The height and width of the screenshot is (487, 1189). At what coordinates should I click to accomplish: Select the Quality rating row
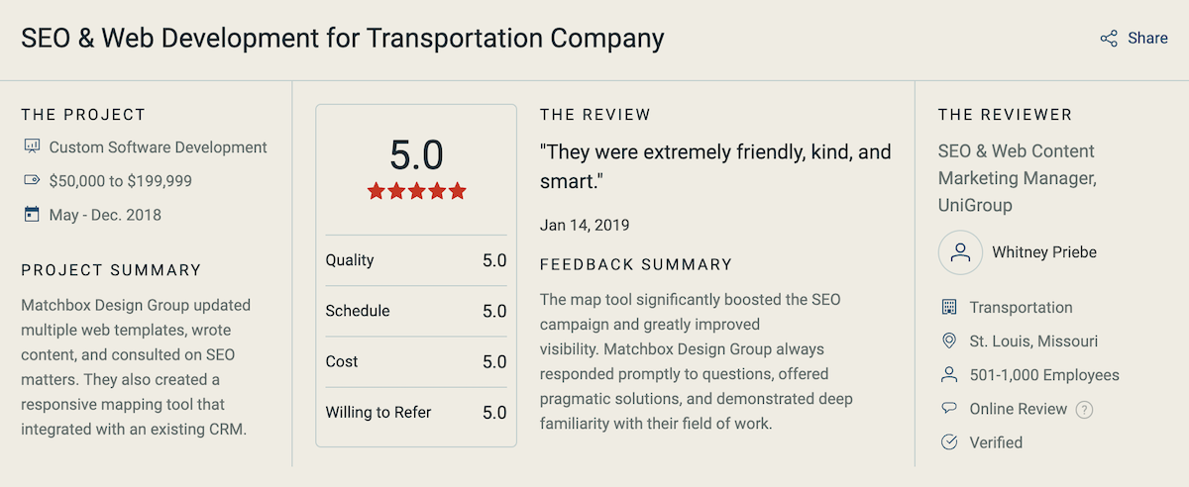(x=416, y=260)
